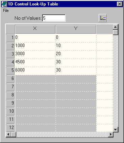
Task: Select row header 5
Action: pos(10,71)
